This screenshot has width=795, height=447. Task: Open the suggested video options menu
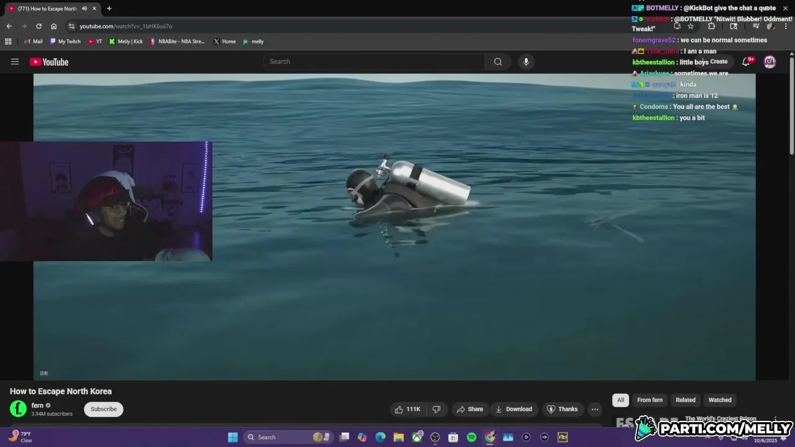[x=775, y=420]
